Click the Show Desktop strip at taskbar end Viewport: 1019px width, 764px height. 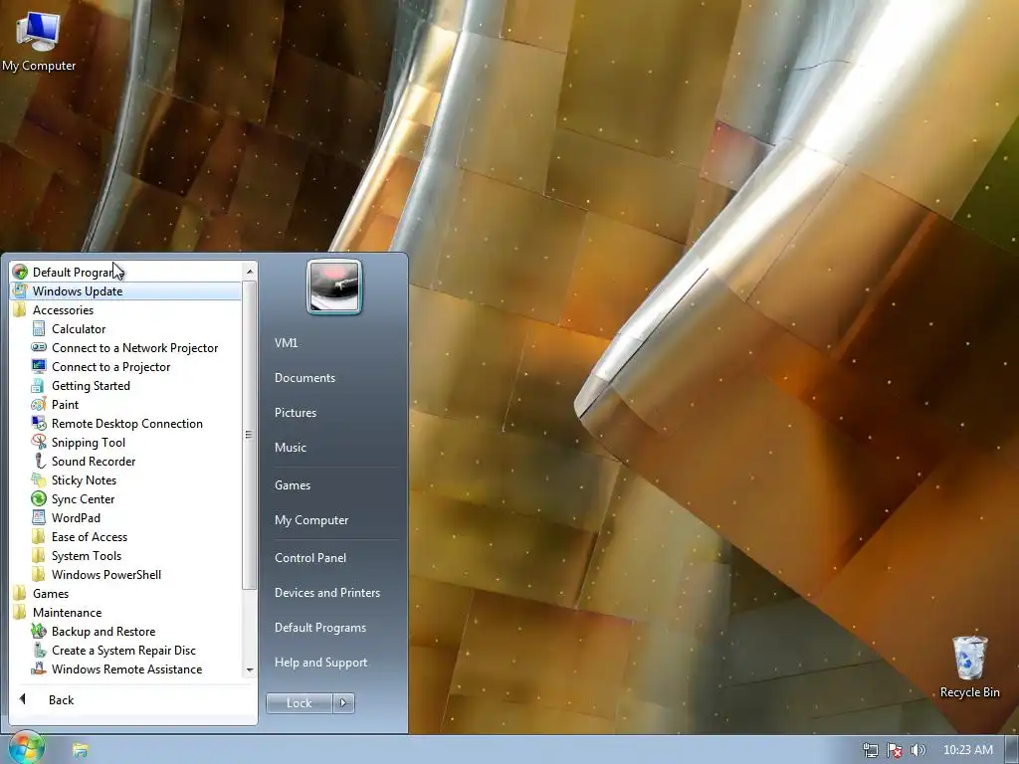click(1012, 750)
